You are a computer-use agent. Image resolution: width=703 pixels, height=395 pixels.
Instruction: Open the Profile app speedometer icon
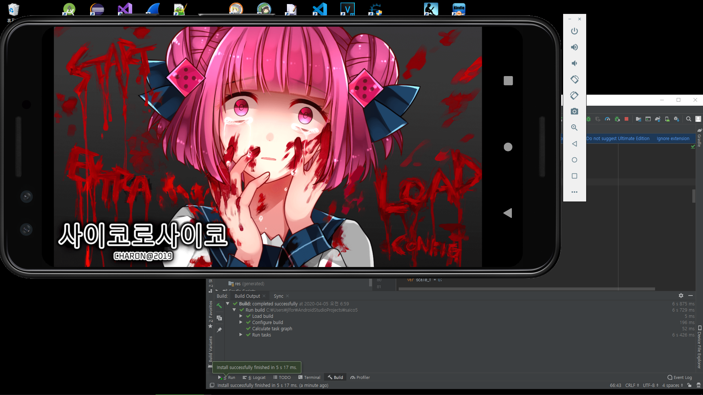click(608, 119)
